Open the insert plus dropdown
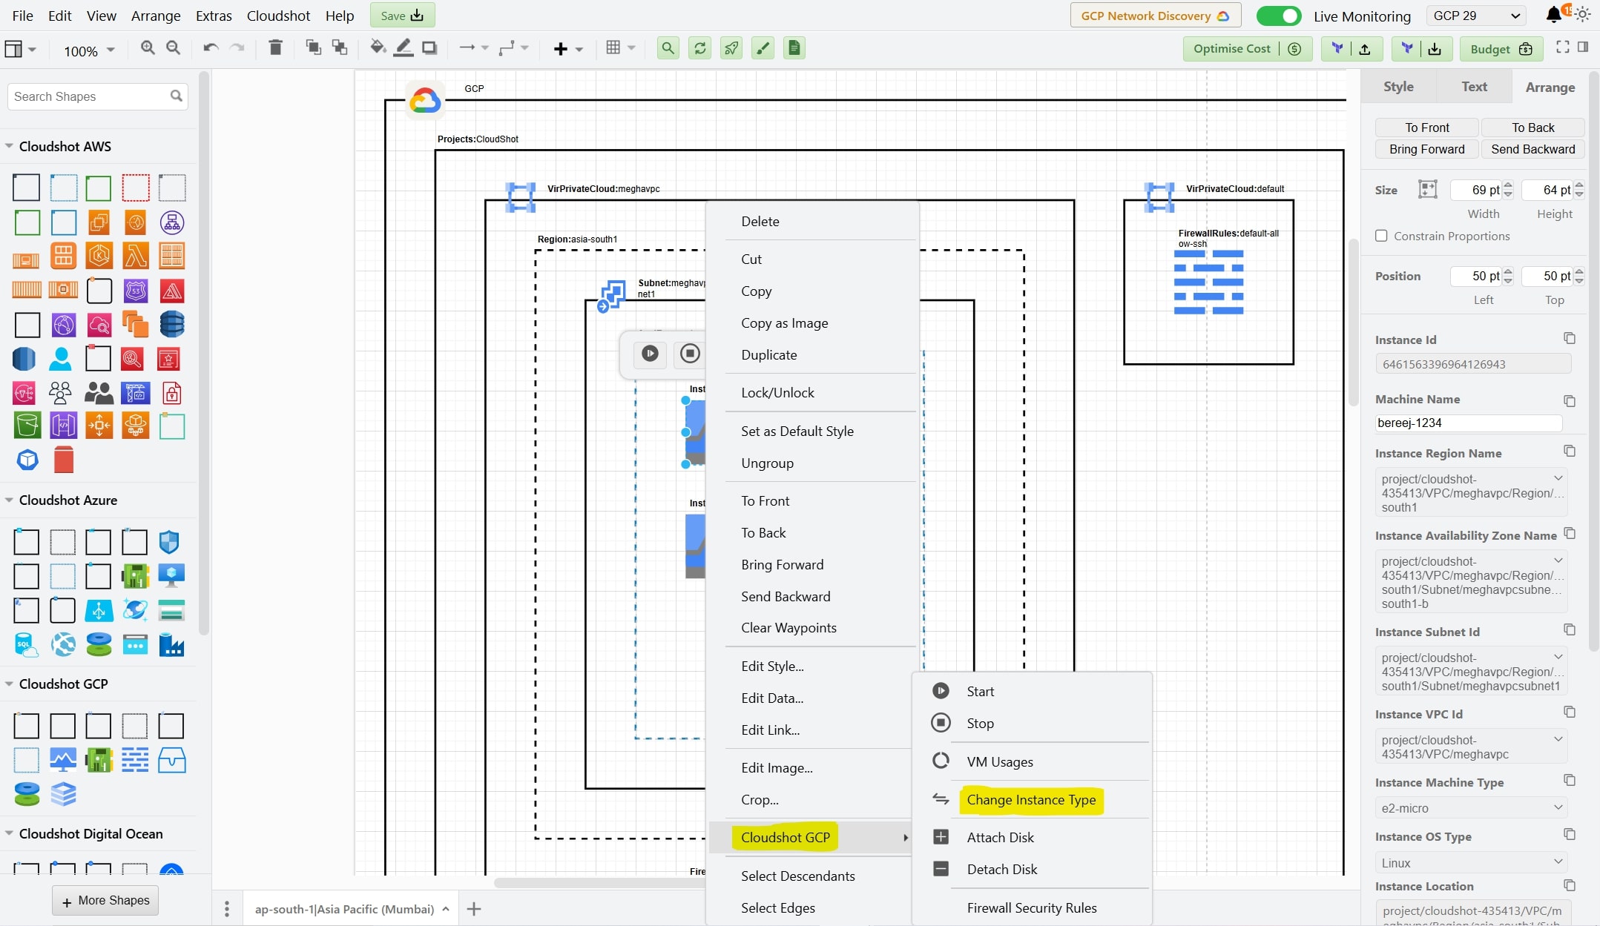 [x=568, y=49]
